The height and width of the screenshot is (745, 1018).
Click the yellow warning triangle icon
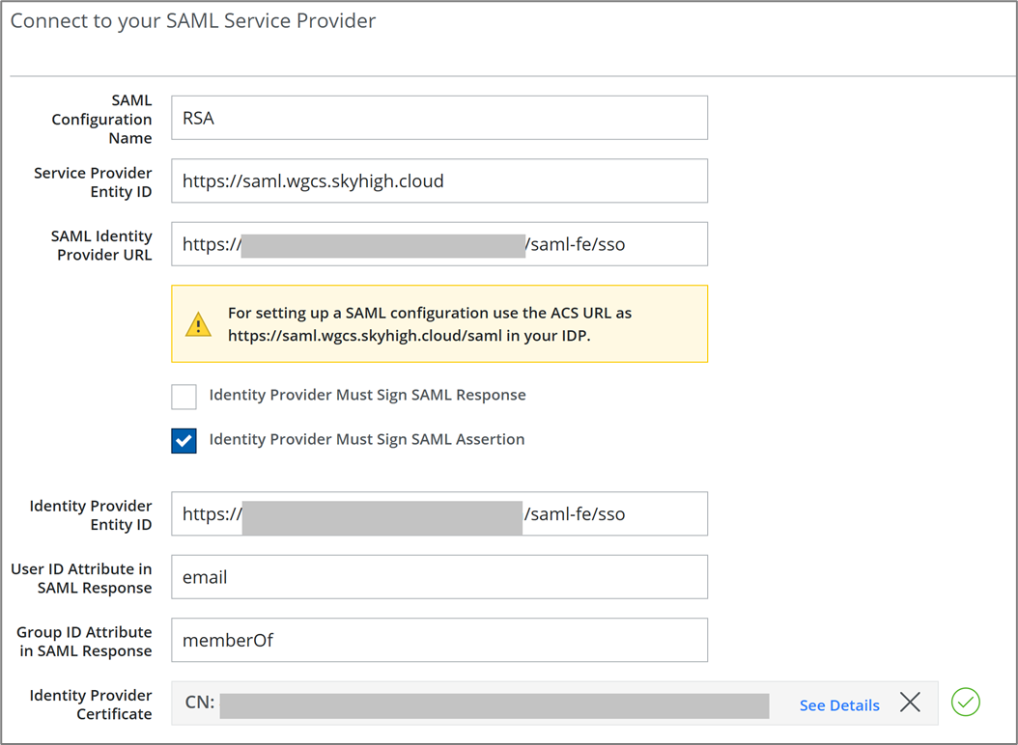click(x=198, y=324)
